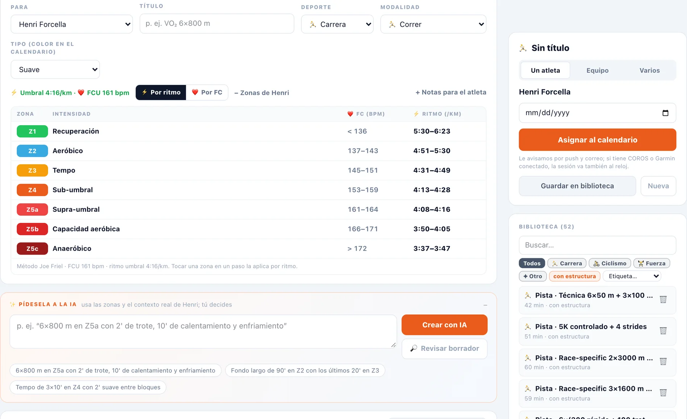Select the Z5b Capacidad aeróbica badge

(x=32, y=229)
